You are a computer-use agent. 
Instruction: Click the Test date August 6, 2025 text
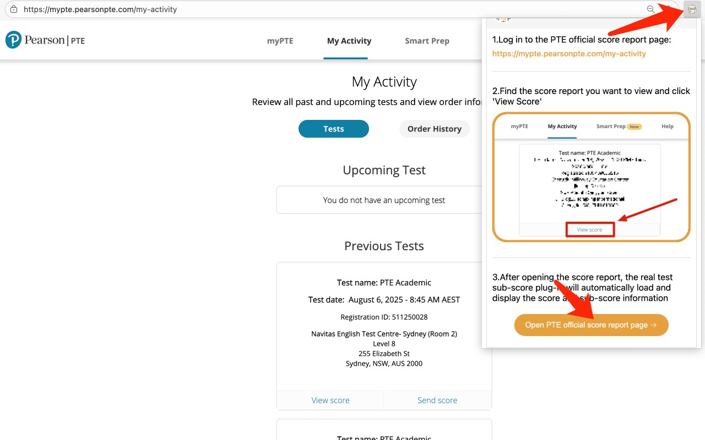pos(384,300)
